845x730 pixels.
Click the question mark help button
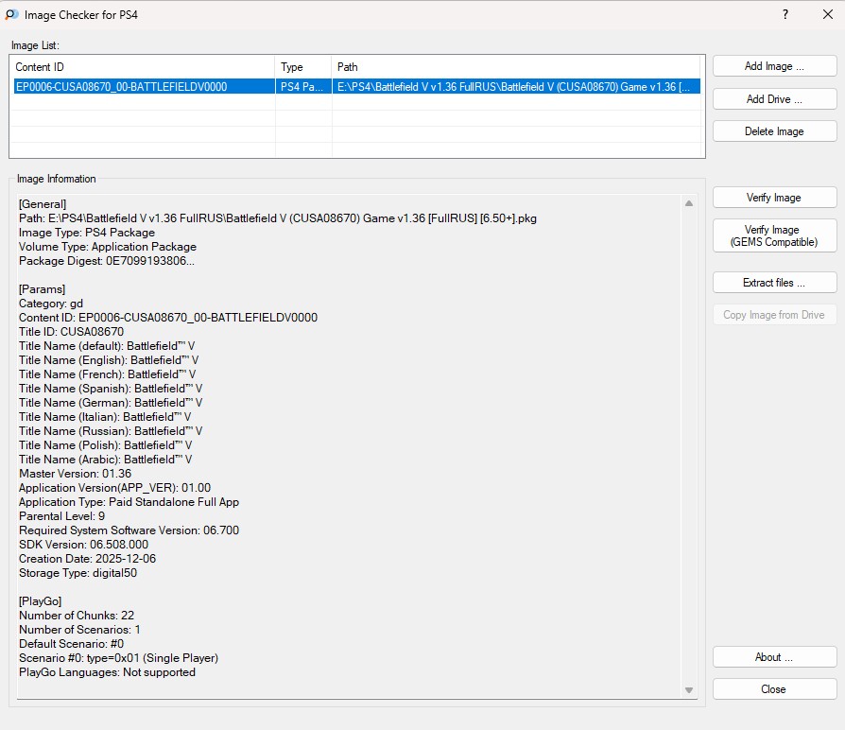785,15
